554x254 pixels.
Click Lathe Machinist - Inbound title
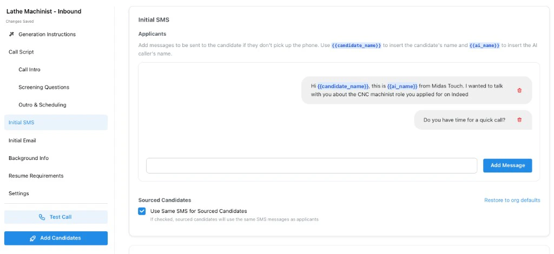(x=44, y=11)
